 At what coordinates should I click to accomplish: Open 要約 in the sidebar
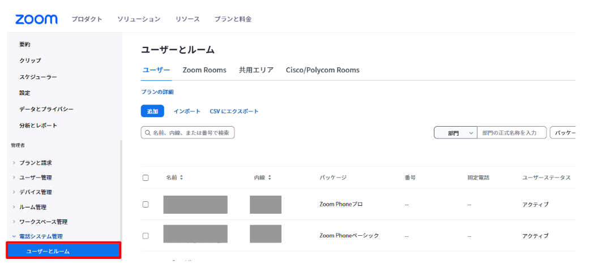24,45
